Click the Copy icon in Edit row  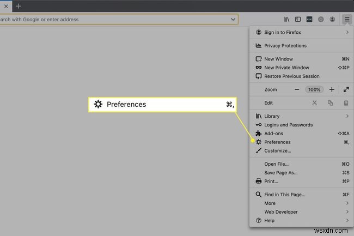(330, 103)
